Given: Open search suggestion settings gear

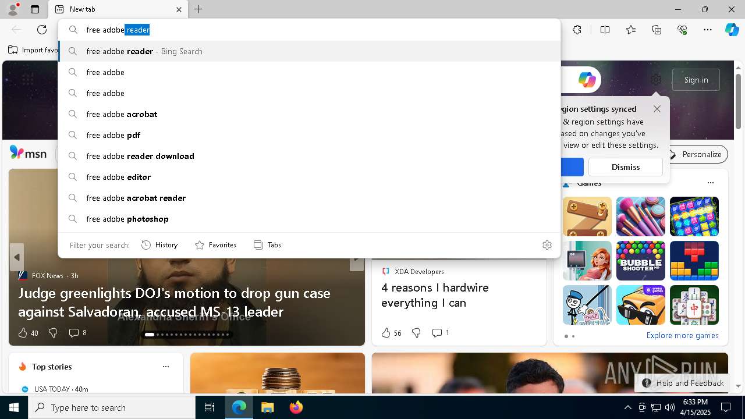Looking at the screenshot, I should click(547, 245).
